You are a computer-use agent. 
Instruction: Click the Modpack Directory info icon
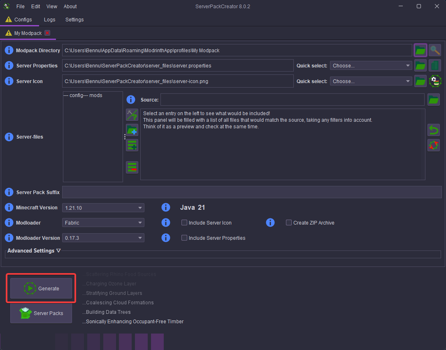pos(9,50)
